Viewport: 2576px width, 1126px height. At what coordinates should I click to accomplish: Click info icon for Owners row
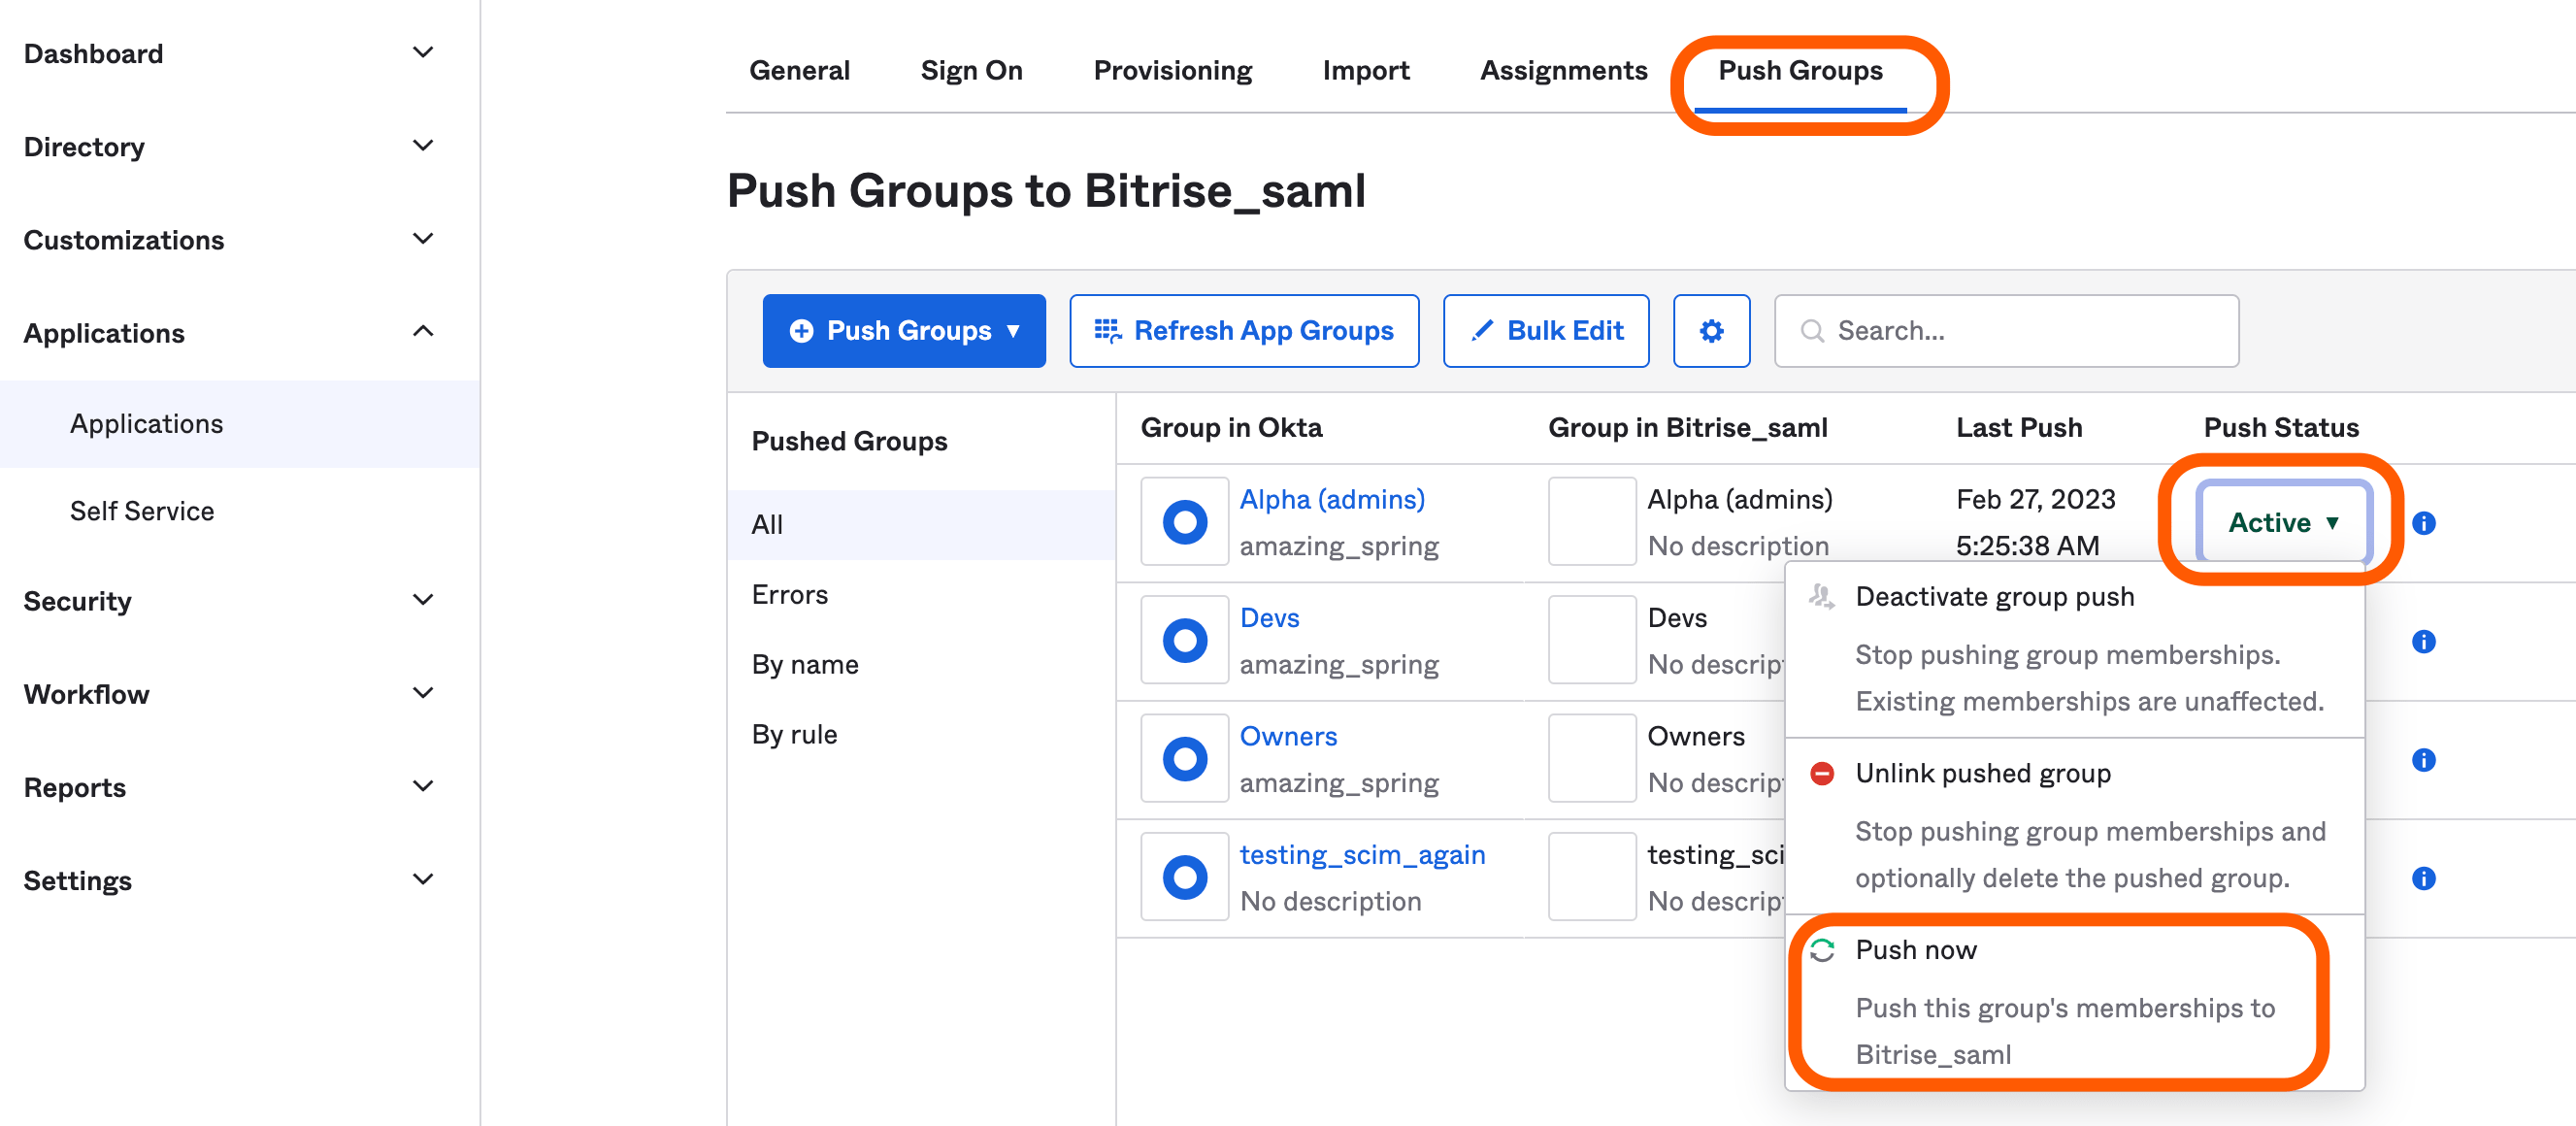click(2423, 760)
